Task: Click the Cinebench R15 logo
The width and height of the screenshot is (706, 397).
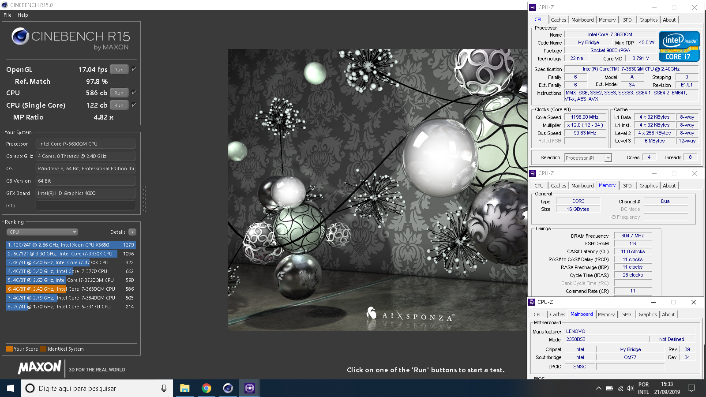Action: 71,39
